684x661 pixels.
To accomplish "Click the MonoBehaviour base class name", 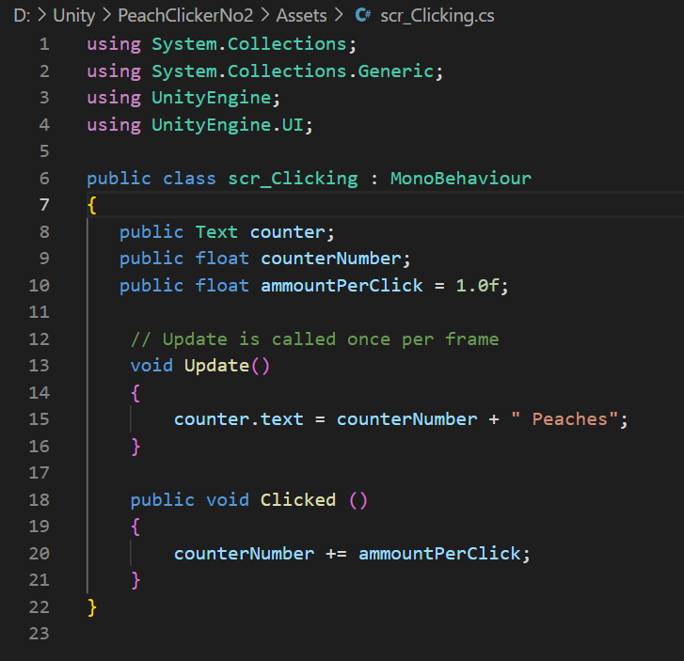I will 460,178.
